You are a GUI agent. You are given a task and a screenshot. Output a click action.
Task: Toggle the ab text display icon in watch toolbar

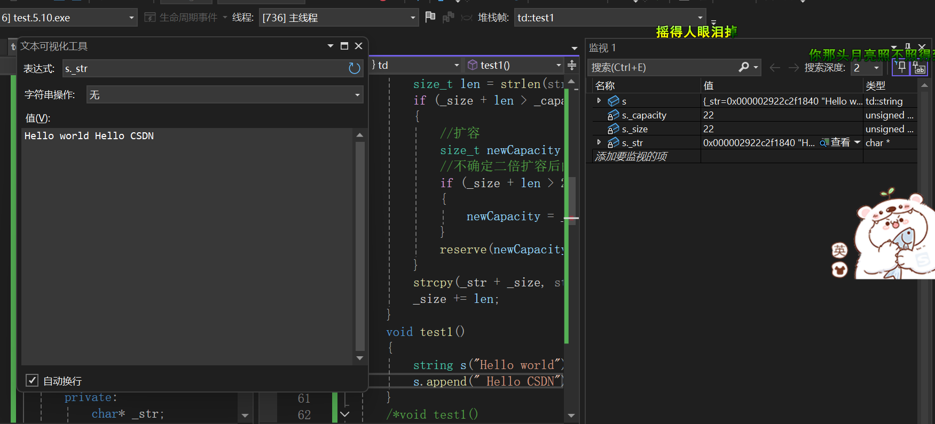(920, 68)
